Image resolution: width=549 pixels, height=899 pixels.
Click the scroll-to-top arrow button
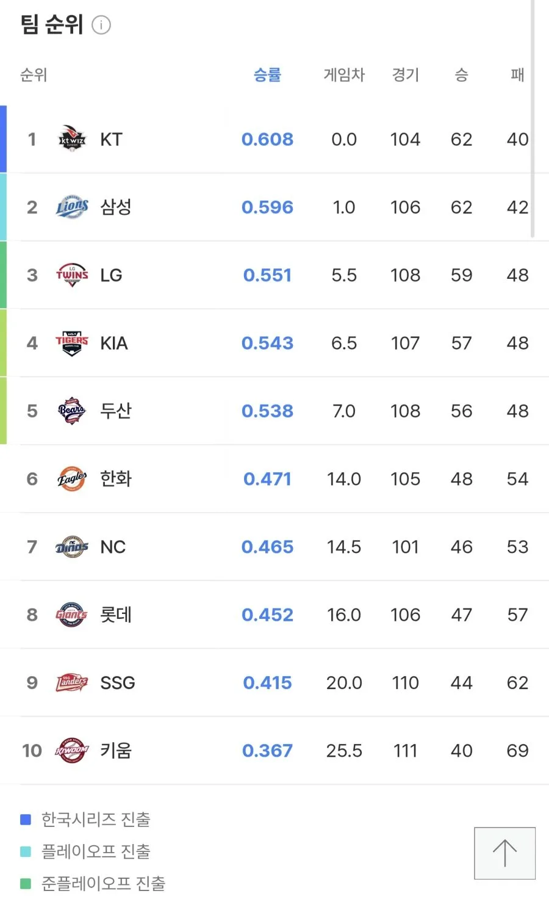[x=505, y=853]
